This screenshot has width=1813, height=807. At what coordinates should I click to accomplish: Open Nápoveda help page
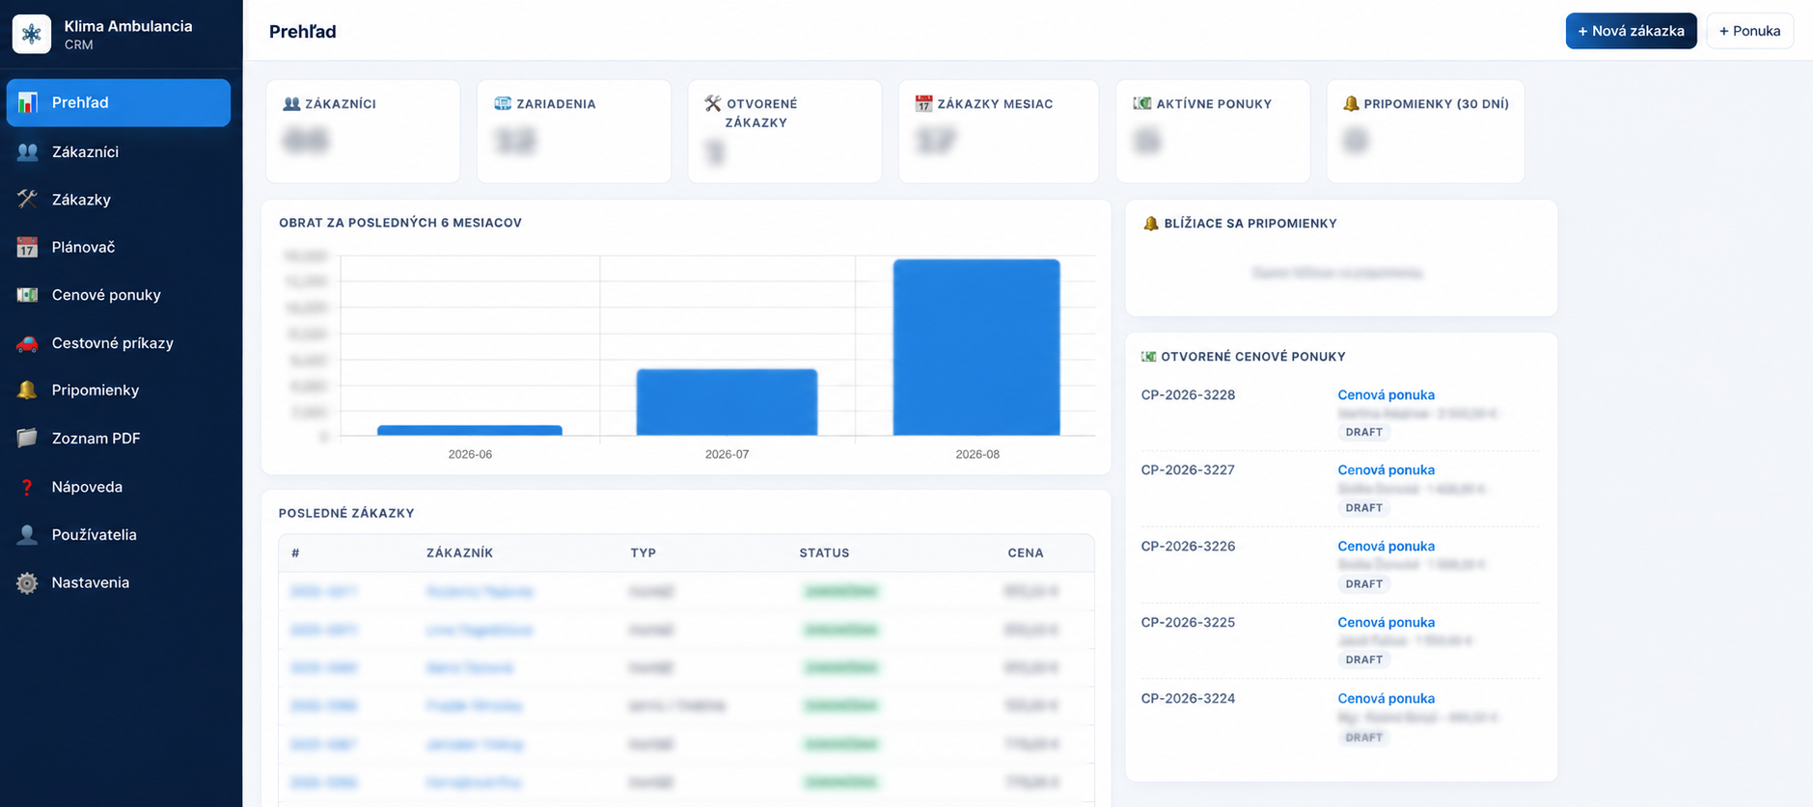119,487
